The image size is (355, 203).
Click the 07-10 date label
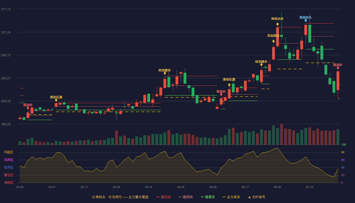(x=310, y=187)
